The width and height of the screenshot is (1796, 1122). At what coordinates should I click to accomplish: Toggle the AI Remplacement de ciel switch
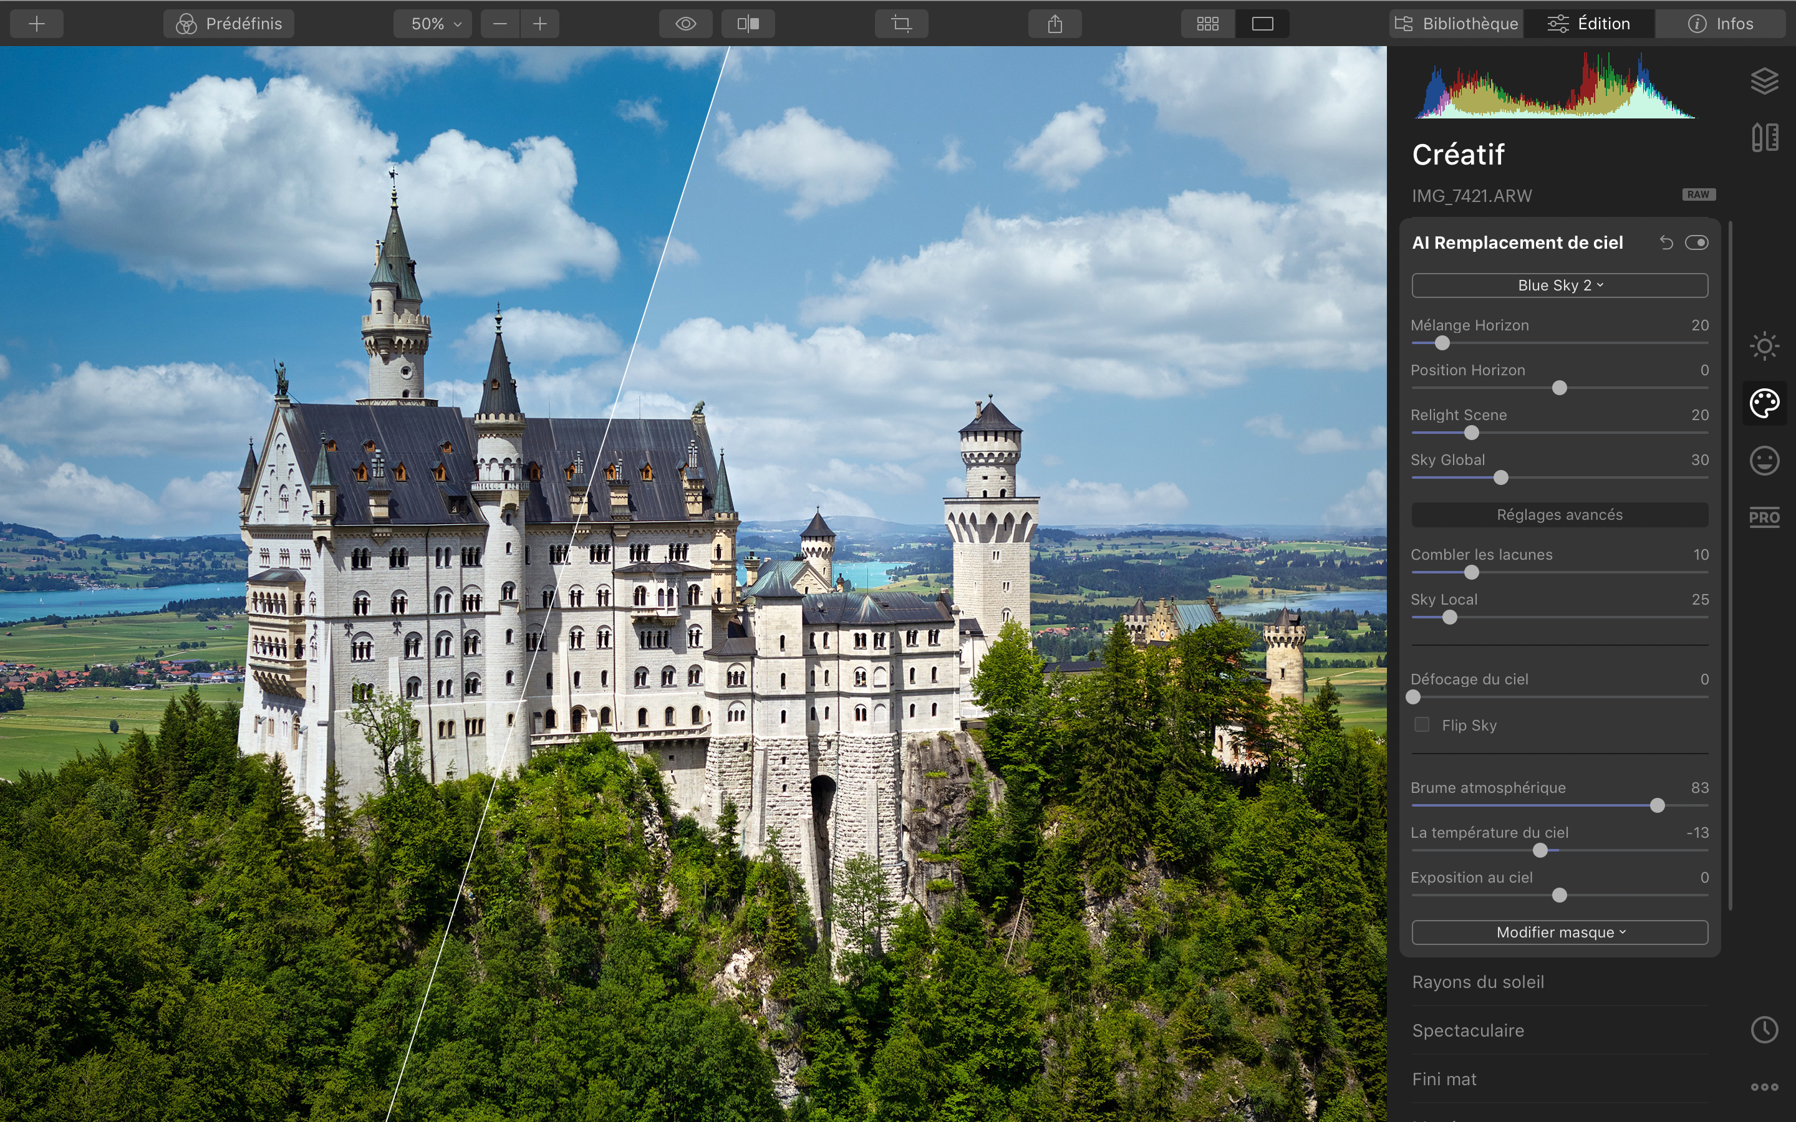coord(1697,242)
